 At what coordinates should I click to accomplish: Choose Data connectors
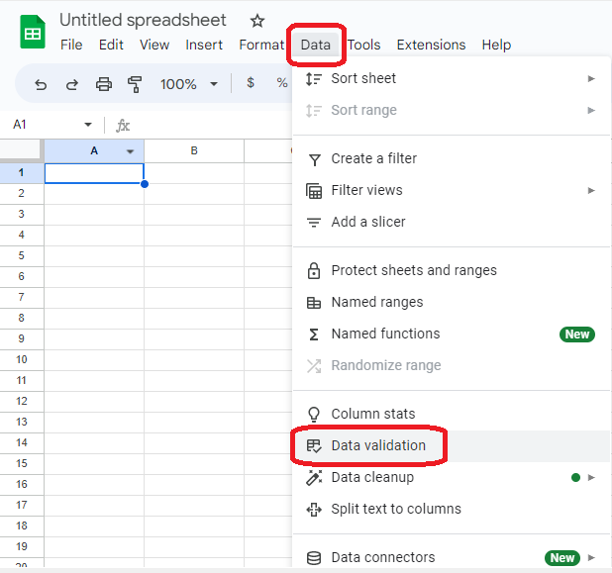pos(452,557)
